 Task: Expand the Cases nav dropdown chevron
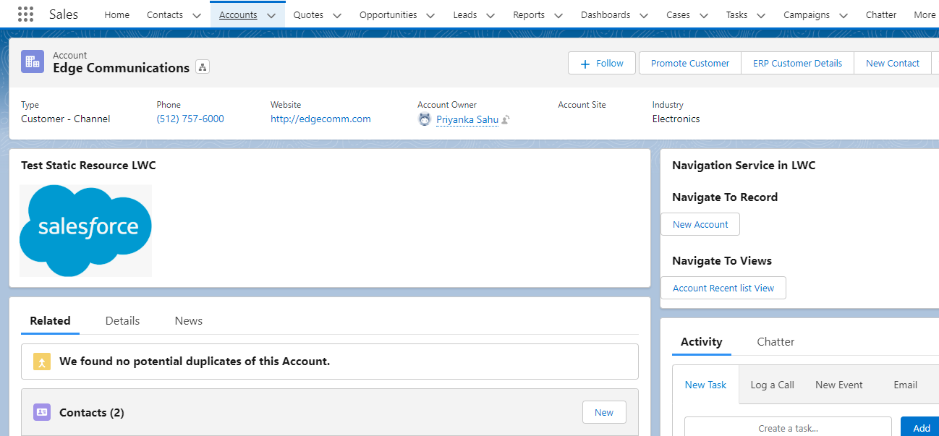703,15
